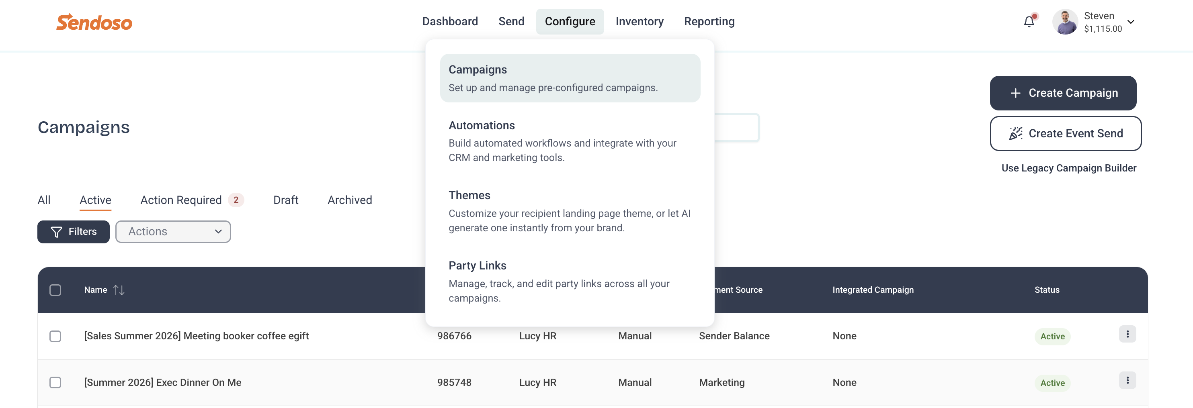Select Automations from the Configure menu
Screen dimensions: 1193x408
point(570,141)
